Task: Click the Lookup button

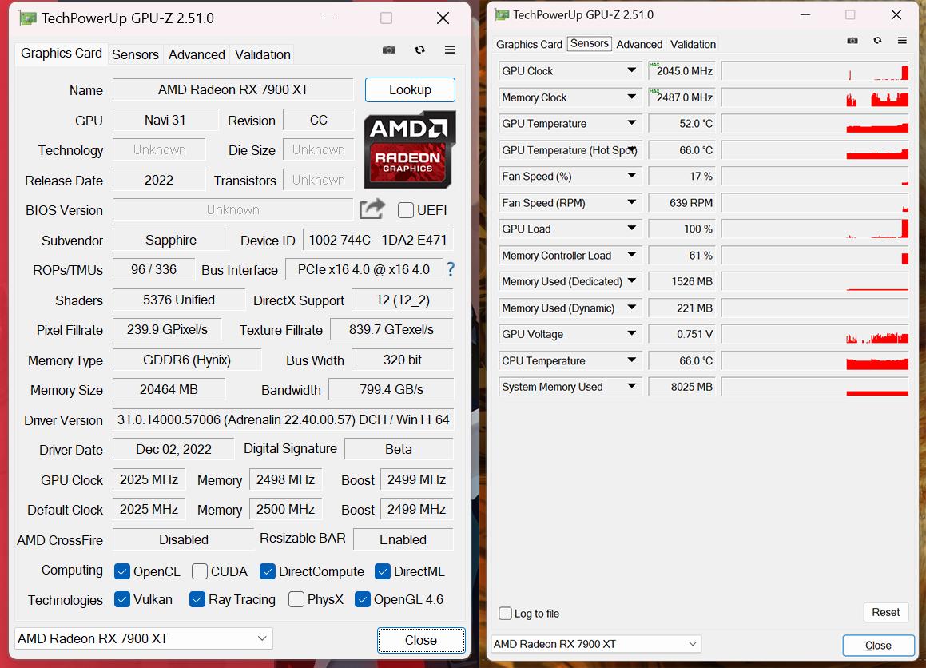Action: (410, 89)
